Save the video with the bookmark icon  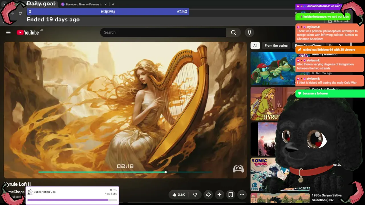point(231,195)
